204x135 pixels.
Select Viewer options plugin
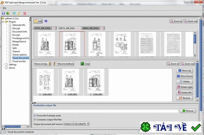(20, 55)
